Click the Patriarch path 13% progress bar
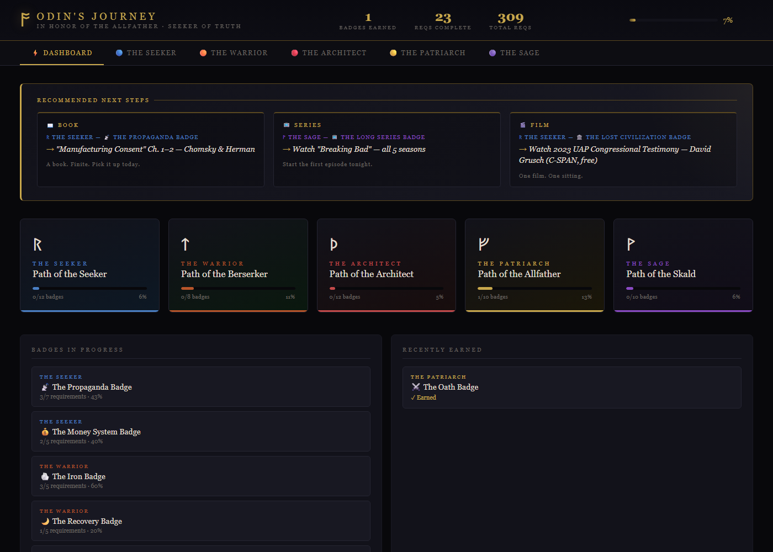Screen dimensions: 773x552 click(x=535, y=288)
